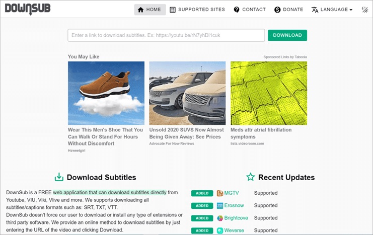Click Sponsored Links by Taboola

point(285,57)
